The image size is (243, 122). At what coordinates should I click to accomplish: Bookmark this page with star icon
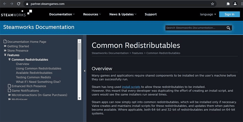click(x=212, y=4)
